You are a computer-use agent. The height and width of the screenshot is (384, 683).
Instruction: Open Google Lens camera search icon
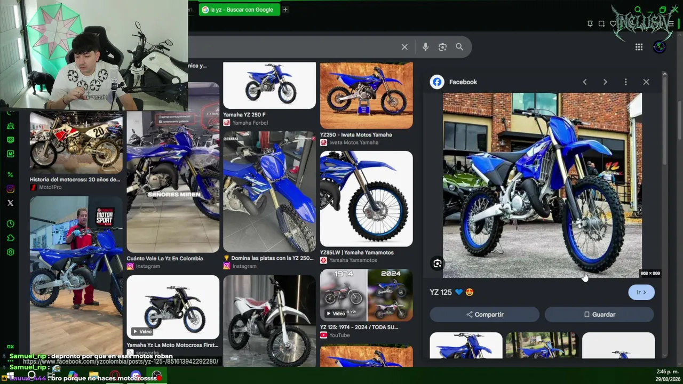click(x=442, y=47)
